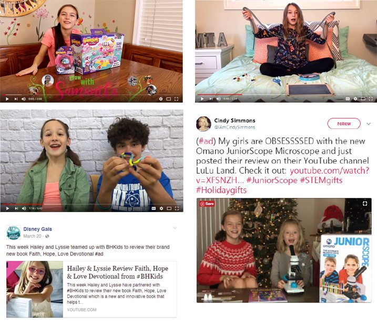Screen dimensions: 377x321
Task: Seek along bedroom video progress bar
Action: [286, 95]
